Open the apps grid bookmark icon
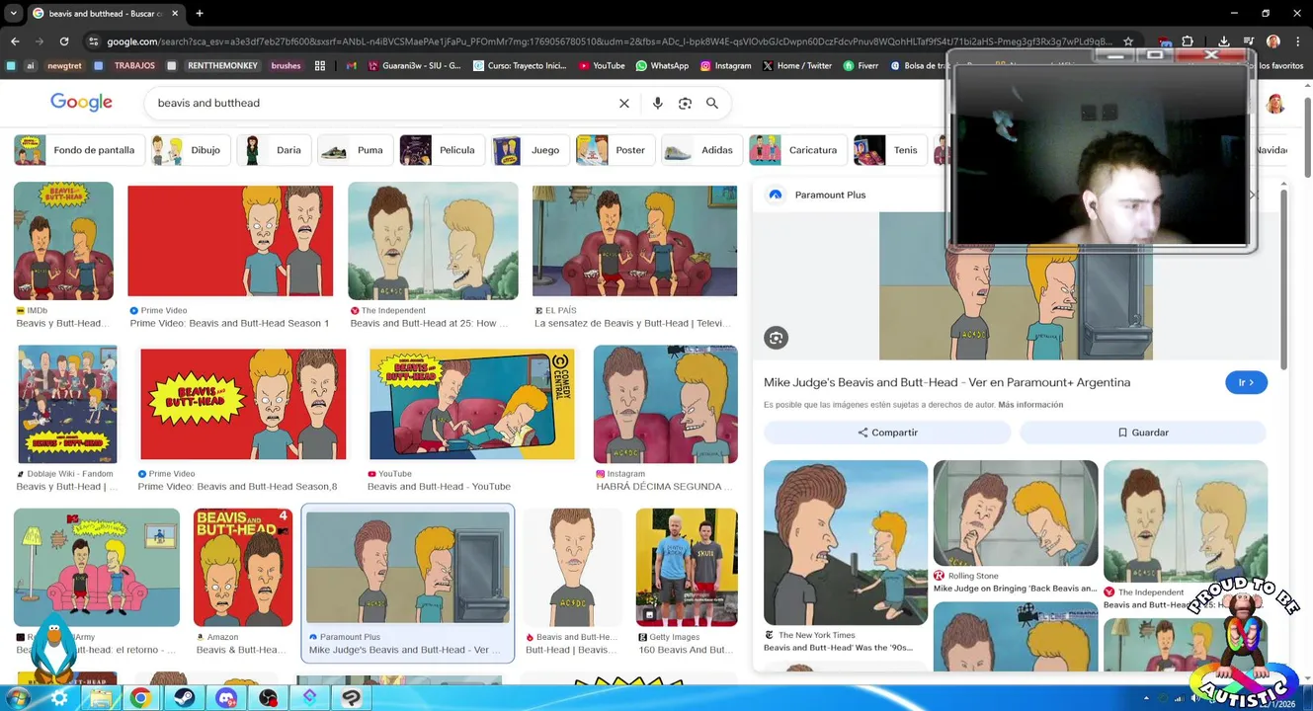 (320, 66)
